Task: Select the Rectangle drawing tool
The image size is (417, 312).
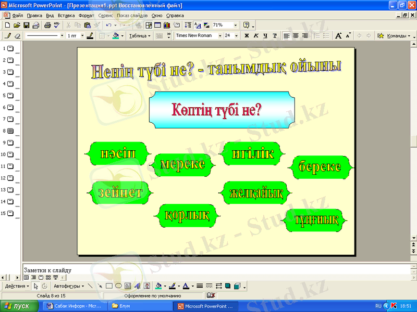Action: pyautogui.click(x=109, y=286)
